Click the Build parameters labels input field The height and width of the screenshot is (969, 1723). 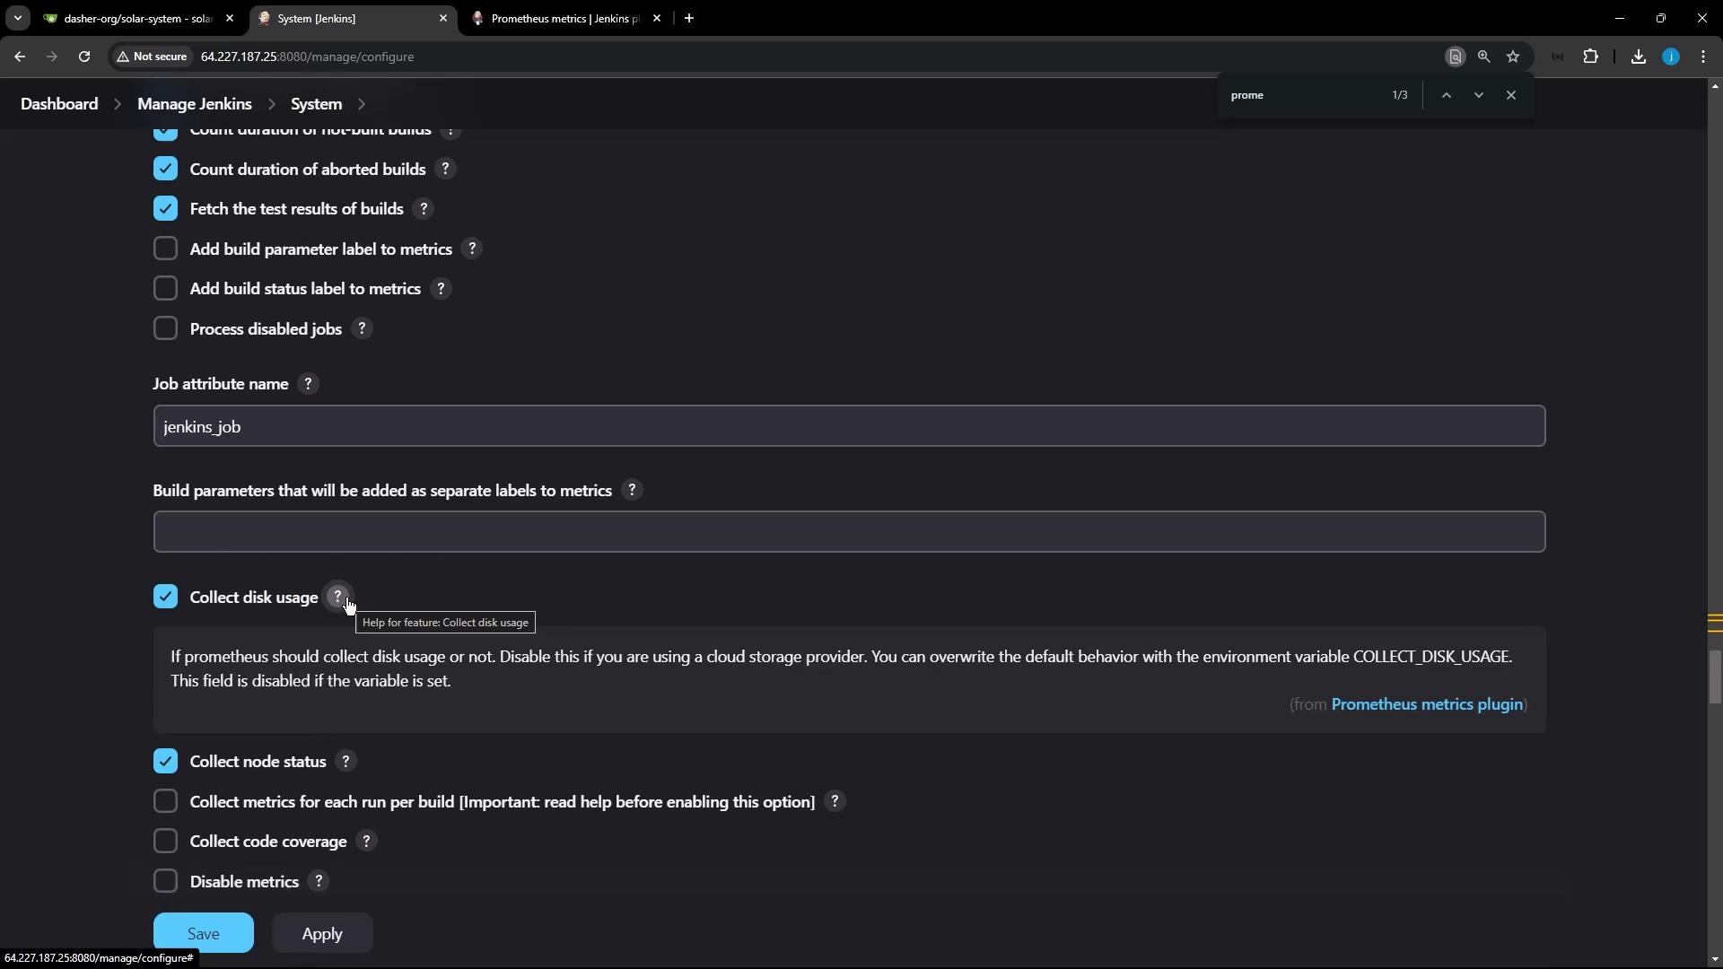point(848,532)
